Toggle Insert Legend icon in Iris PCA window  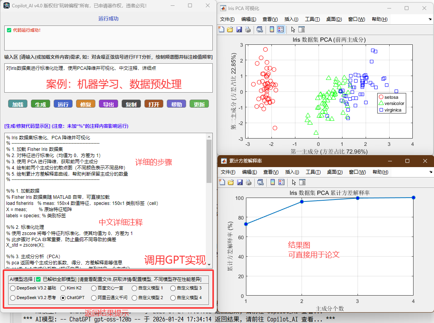pos(281,29)
